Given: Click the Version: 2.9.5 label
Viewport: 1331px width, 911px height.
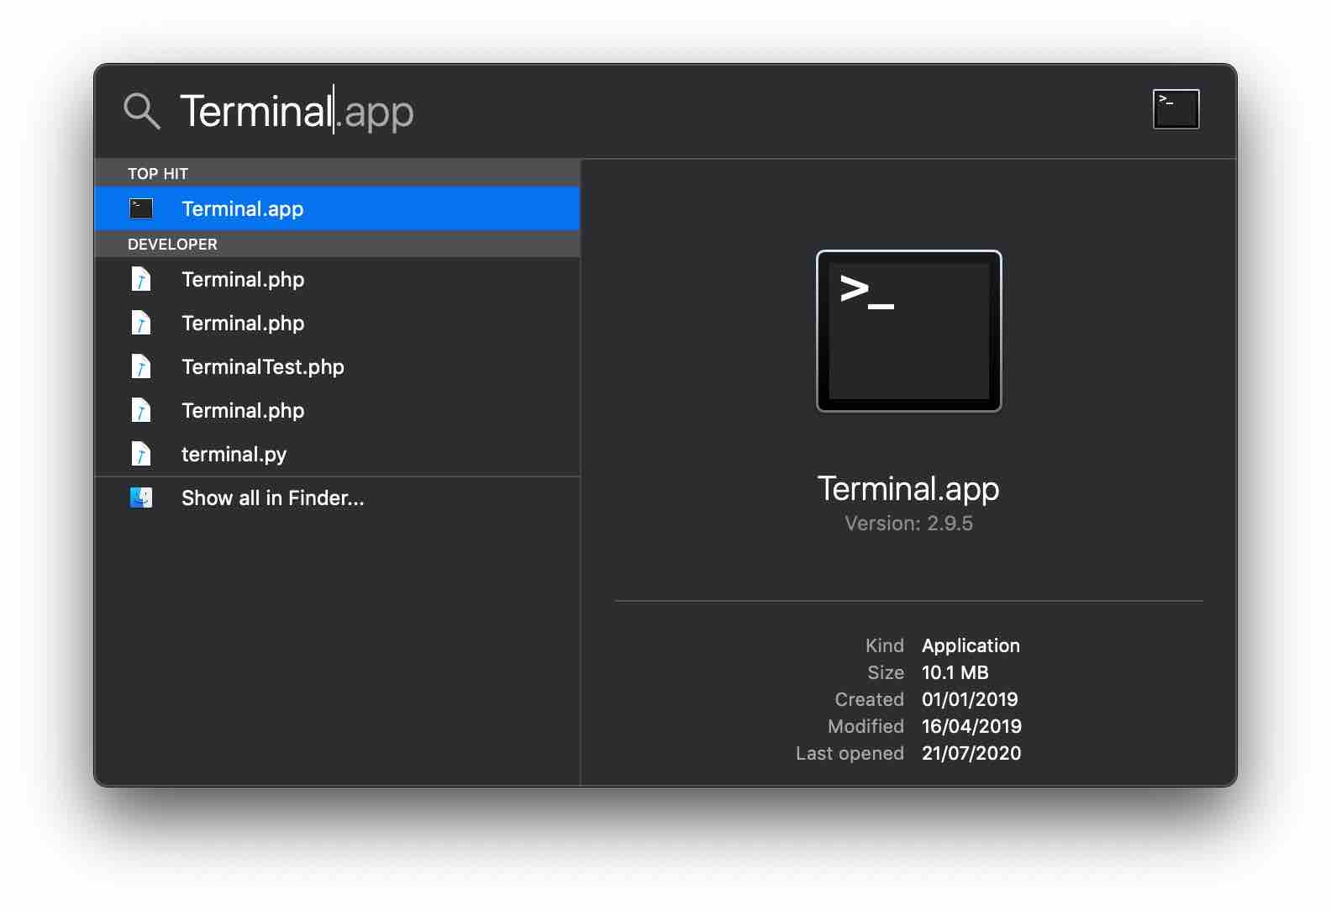Looking at the screenshot, I should pyautogui.click(x=908, y=524).
